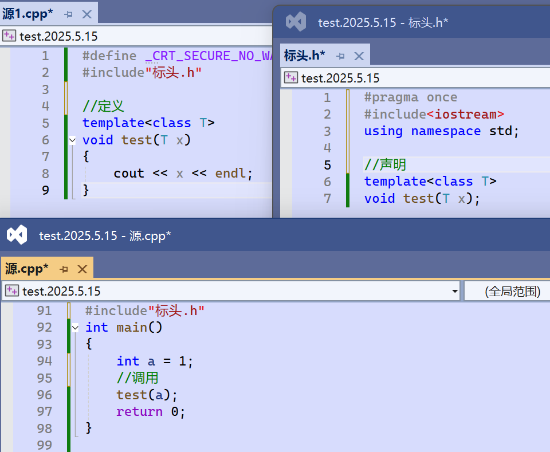This screenshot has height=452, width=550.
Task: Collapse the void test function in 源1.cpp
Action: (x=72, y=140)
